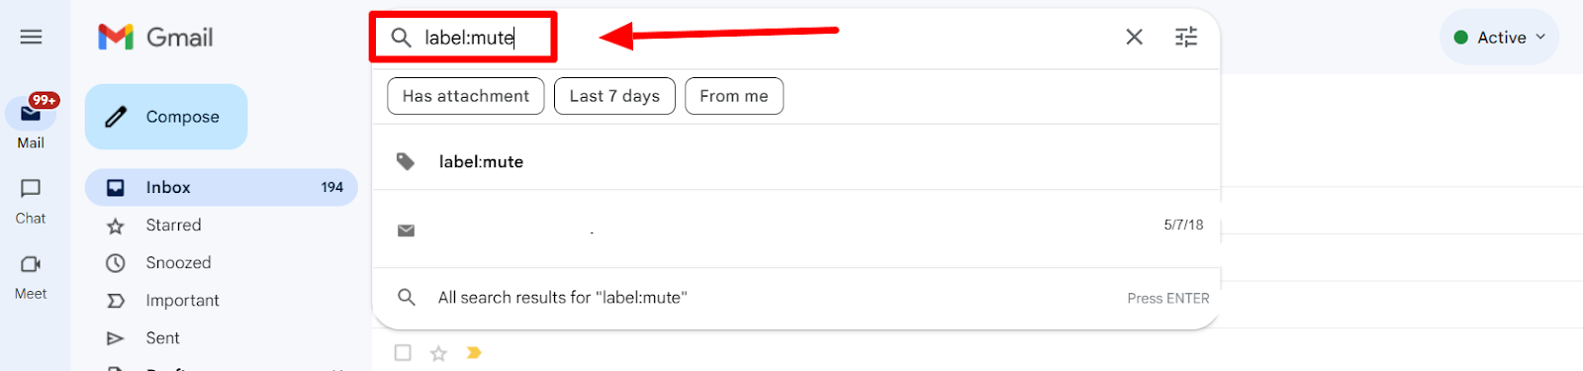Toggle the yellow importance marker
Image resolution: width=1583 pixels, height=371 pixels.
(474, 352)
